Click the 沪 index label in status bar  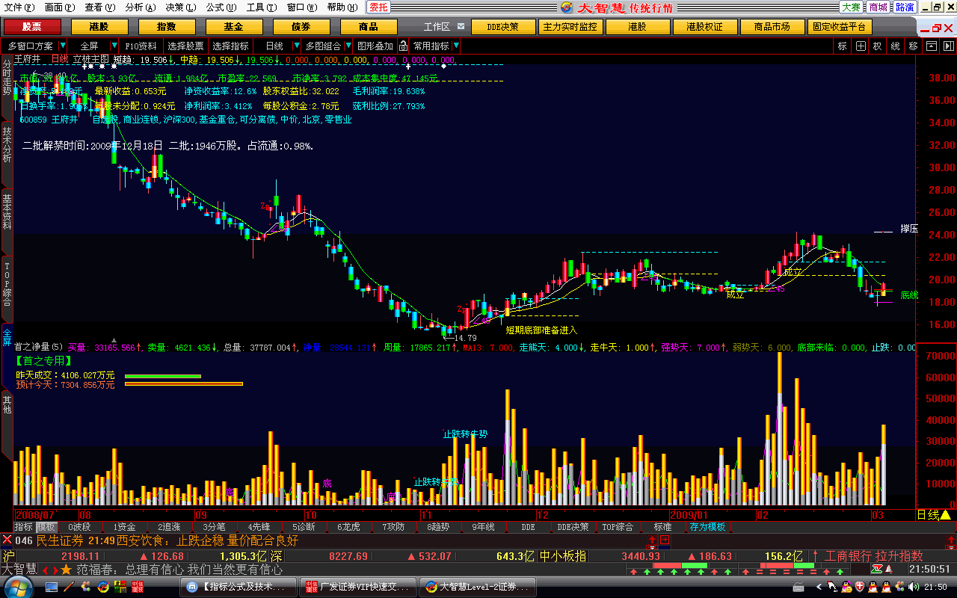pos(7,556)
